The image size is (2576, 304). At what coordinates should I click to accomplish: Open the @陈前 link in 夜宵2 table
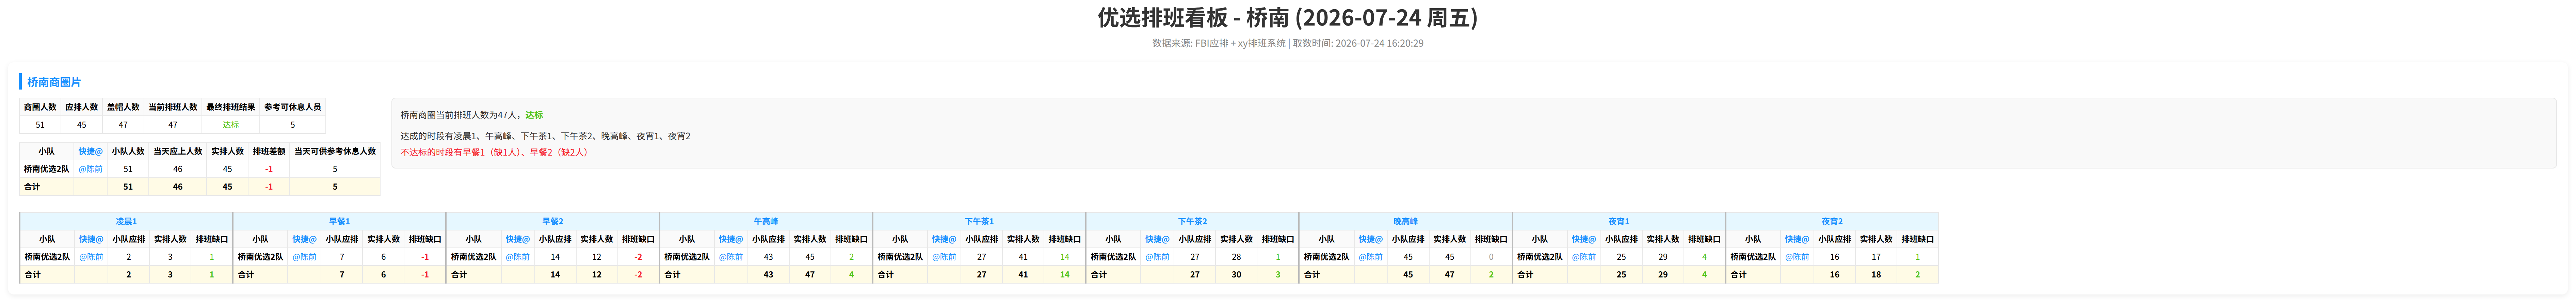click(1797, 257)
